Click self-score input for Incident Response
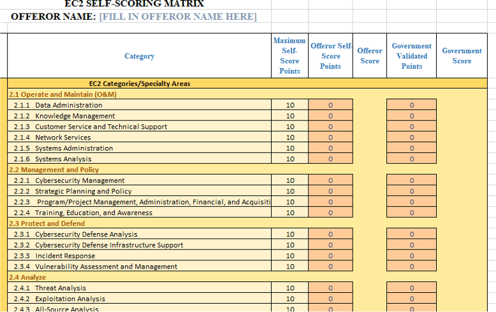This screenshot has height=312, width=496. click(x=331, y=255)
